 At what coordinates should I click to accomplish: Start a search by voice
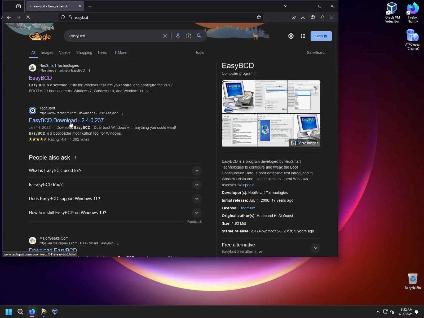(178, 36)
